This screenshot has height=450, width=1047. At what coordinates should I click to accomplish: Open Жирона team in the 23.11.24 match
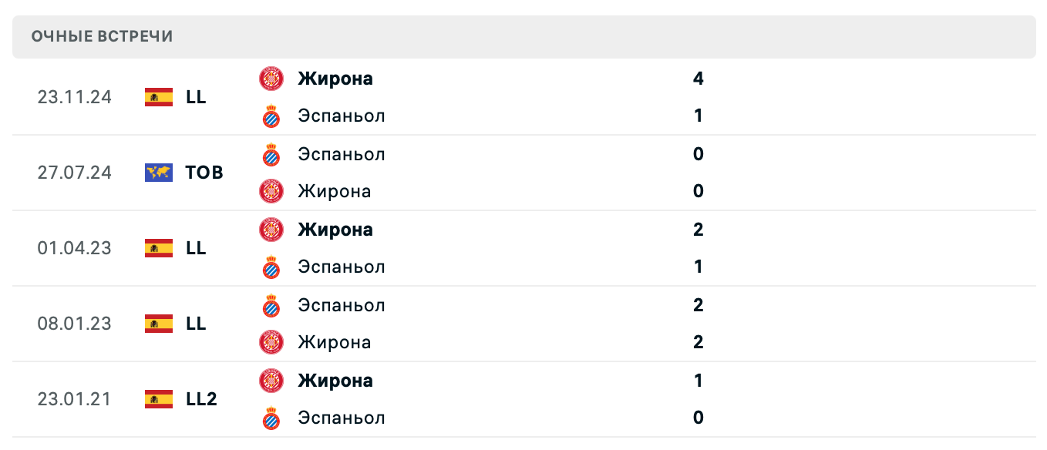click(x=335, y=79)
